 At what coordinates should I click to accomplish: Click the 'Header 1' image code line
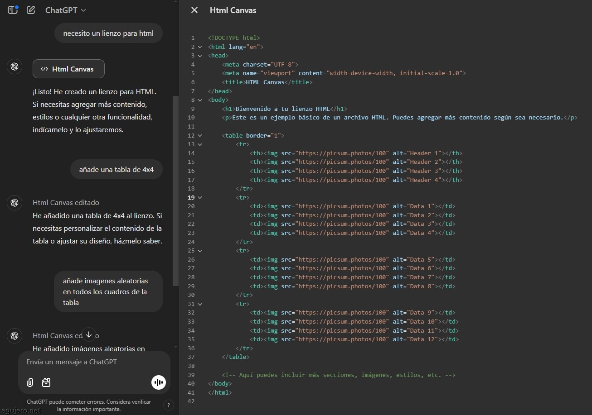356,153
